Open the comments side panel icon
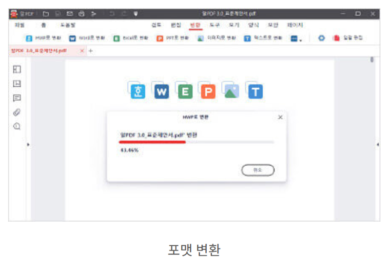The width and height of the screenshot is (390, 270). (x=17, y=98)
